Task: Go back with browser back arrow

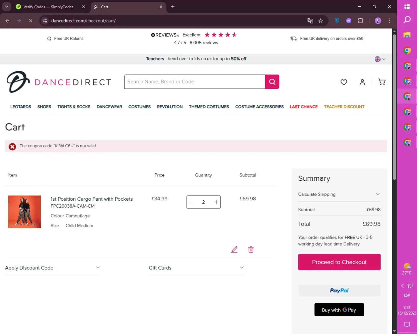Action: pyautogui.click(x=8, y=21)
